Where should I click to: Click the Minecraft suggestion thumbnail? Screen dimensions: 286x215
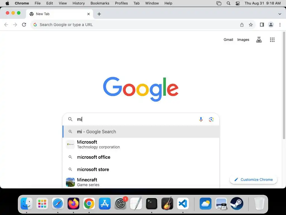coord(70,182)
